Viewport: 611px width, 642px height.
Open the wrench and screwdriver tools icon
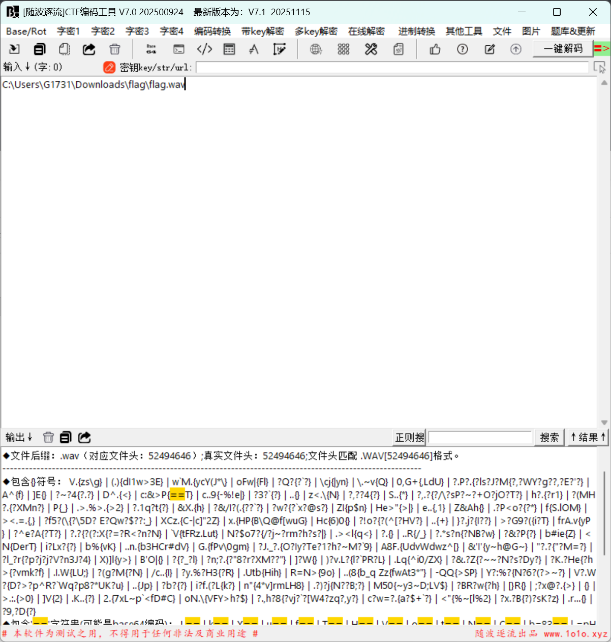(371, 49)
